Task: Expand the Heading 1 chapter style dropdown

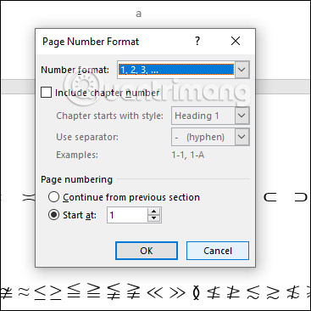Action: (x=242, y=116)
